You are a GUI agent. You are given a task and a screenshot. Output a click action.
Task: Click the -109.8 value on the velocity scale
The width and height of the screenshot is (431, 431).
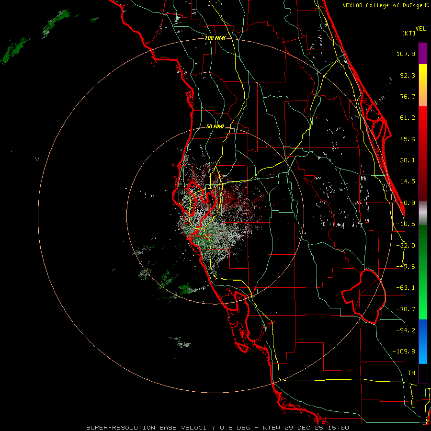pyautogui.click(x=404, y=352)
